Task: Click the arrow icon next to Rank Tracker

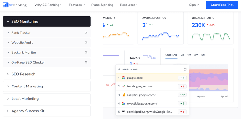Action: click(x=86, y=33)
